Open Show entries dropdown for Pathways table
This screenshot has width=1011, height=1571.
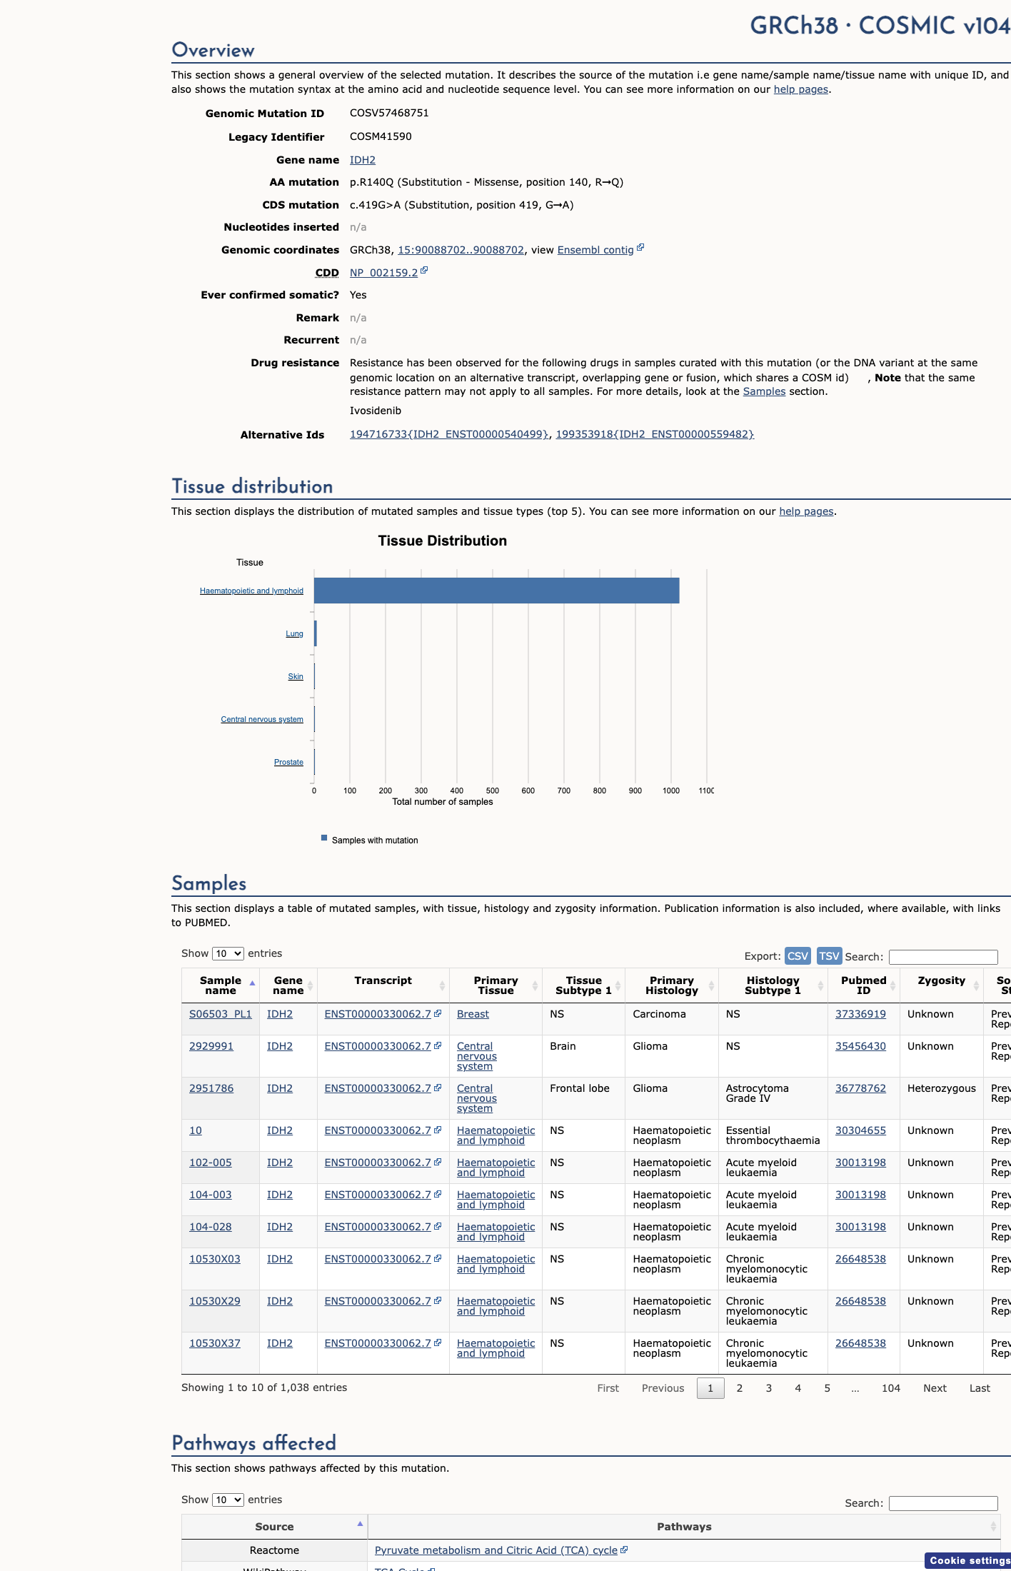click(x=228, y=1500)
